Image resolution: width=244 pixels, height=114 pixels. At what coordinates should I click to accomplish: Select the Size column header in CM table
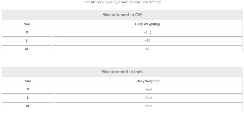point(27,25)
